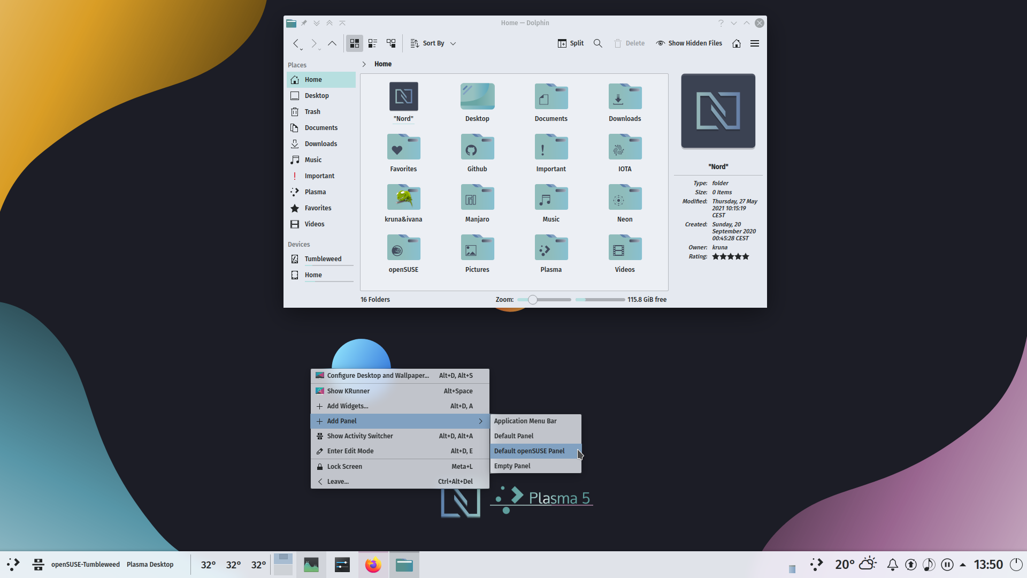Switch to Compact view mode
1027x578 pixels.
coord(373,43)
